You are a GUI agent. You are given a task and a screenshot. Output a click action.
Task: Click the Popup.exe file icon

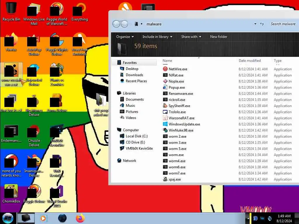tap(165, 87)
